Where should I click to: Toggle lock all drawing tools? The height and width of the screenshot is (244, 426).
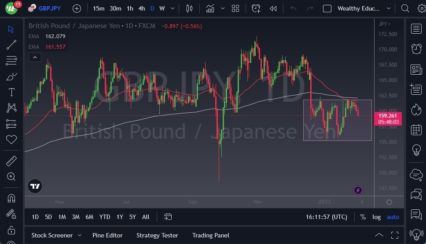[x=11, y=230]
